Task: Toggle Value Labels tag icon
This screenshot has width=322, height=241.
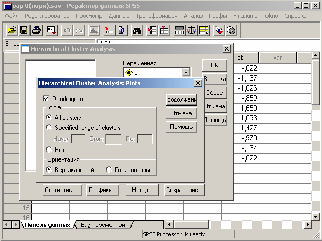Action: pos(219,31)
